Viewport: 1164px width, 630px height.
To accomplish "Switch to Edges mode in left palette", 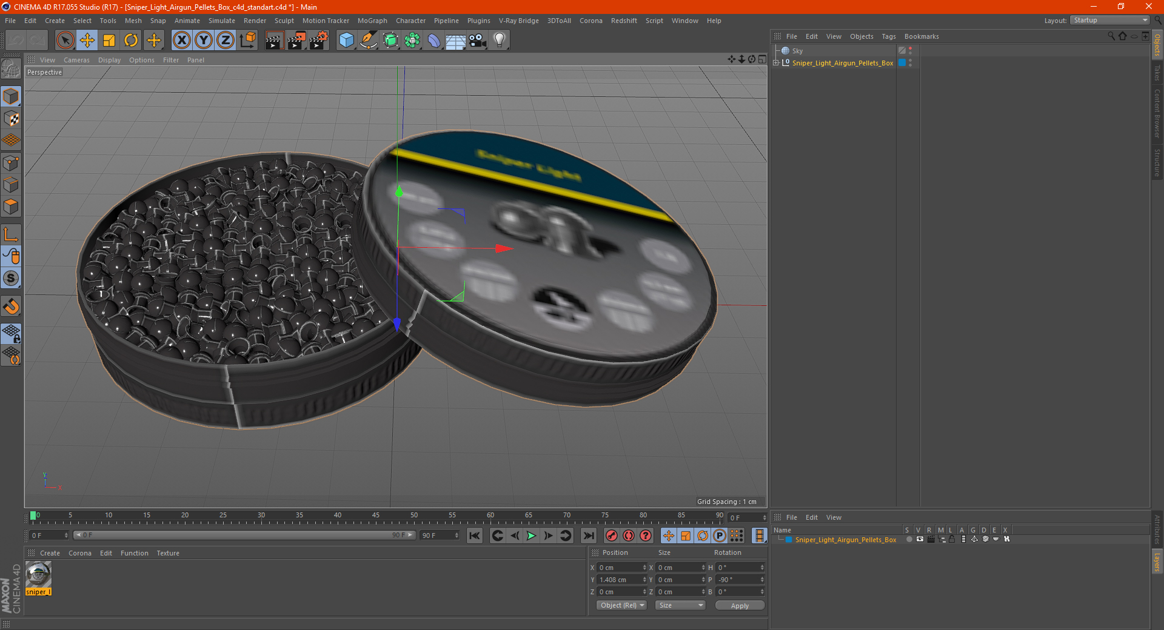I will click(11, 185).
